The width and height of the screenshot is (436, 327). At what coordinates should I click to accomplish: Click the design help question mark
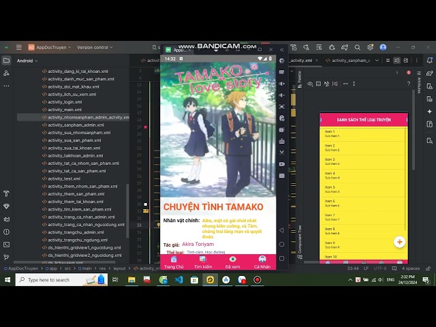(409, 83)
